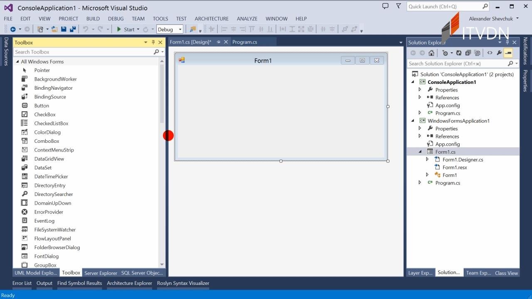The height and width of the screenshot is (299, 532).
Task: Collapse the ConsoleApplication1 project node
Action: [x=413, y=82]
